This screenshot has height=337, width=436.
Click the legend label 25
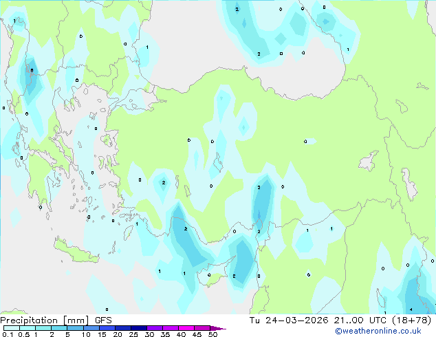[x=133, y=334]
